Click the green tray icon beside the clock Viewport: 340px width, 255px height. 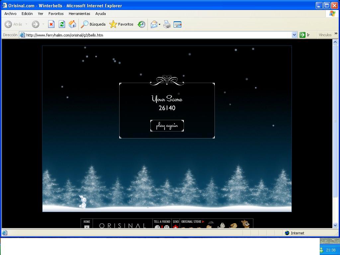tap(321, 250)
